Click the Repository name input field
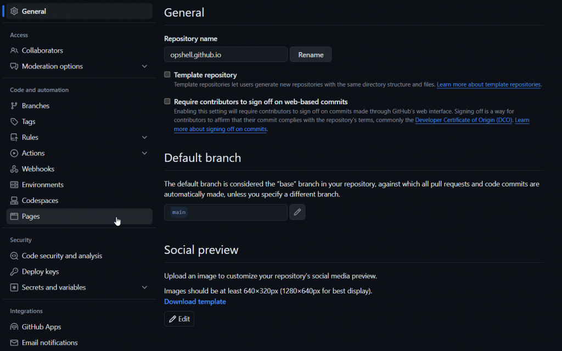562x351 pixels. pyautogui.click(x=226, y=54)
